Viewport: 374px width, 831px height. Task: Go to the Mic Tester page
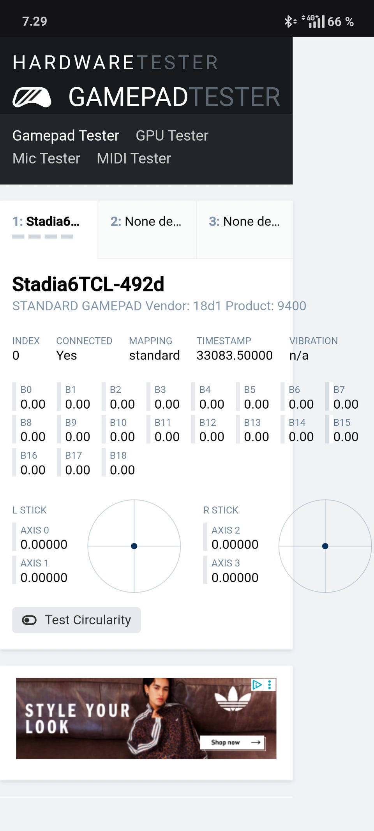point(46,159)
